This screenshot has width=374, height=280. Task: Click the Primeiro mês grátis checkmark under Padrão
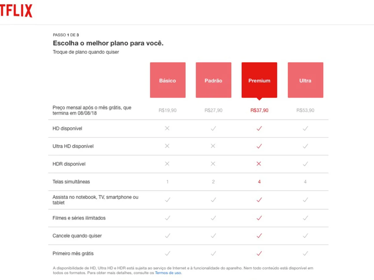213,253
